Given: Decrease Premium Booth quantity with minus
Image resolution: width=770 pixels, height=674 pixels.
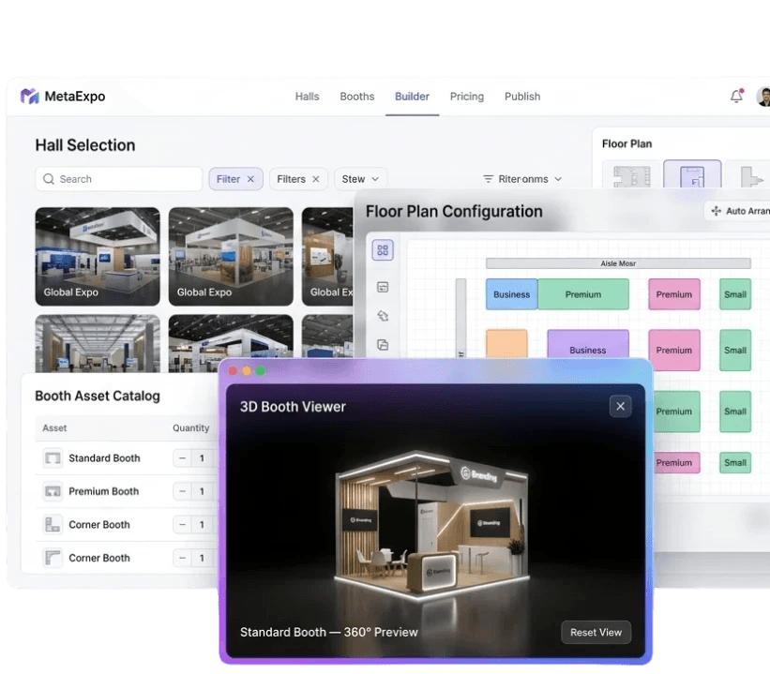Looking at the screenshot, I should point(182,491).
